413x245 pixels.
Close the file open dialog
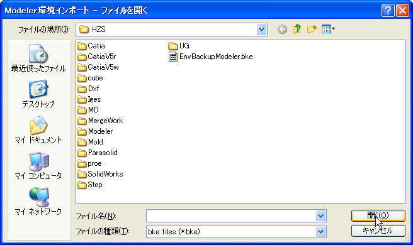click(402, 11)
